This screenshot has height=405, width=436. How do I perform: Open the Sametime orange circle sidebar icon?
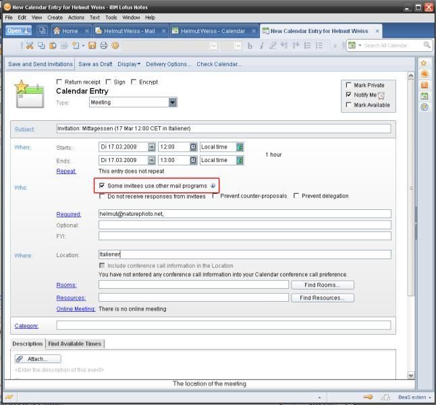click(x=425, y=74)
